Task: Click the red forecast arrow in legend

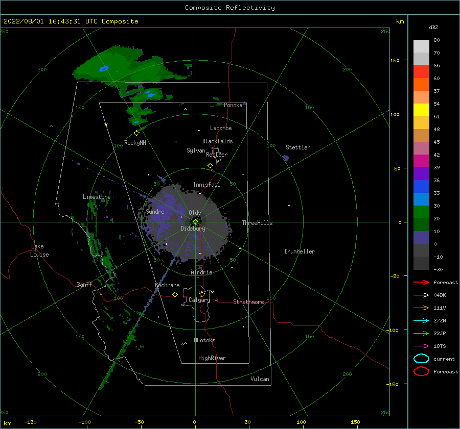Action: pos(421,282)
